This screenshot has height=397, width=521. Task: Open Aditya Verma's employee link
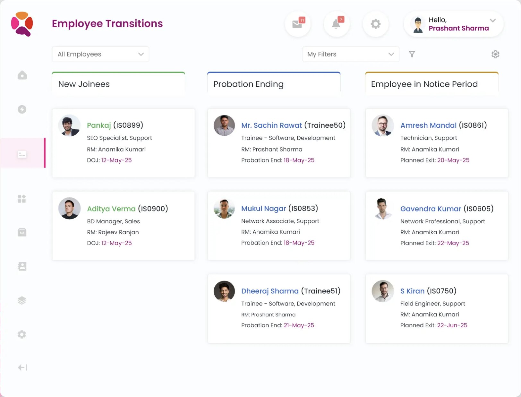(x=111, y=209)
